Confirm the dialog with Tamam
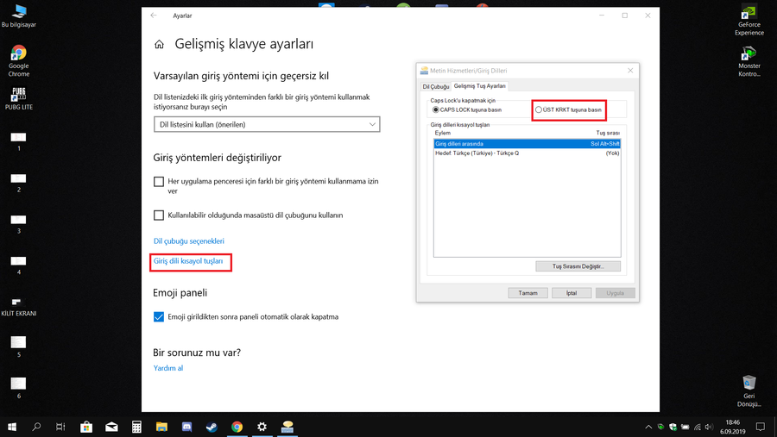The image size is (777, 437). click(x=527, y=293)
